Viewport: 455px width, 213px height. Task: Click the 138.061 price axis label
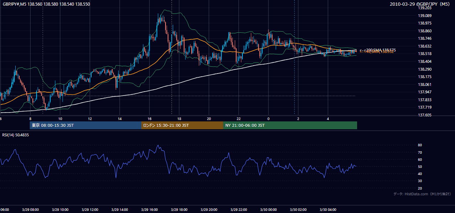pos(425,84)
